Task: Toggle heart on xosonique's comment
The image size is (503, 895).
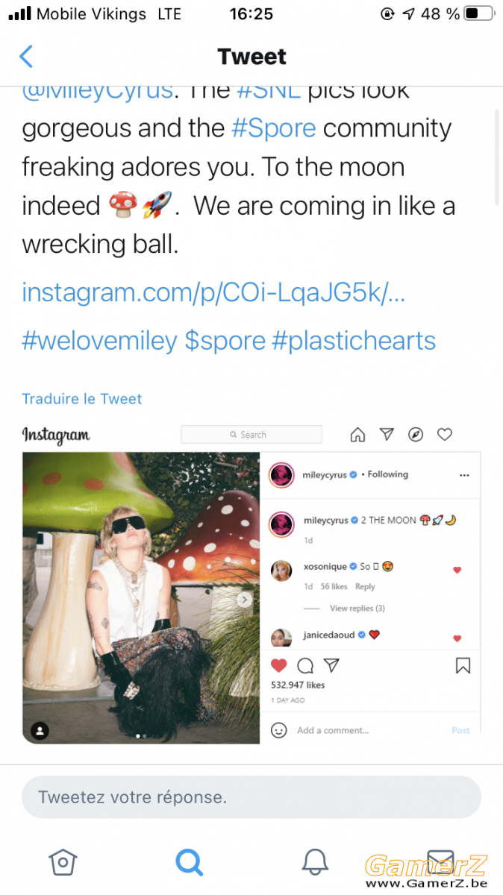Action: coord(457,570)
